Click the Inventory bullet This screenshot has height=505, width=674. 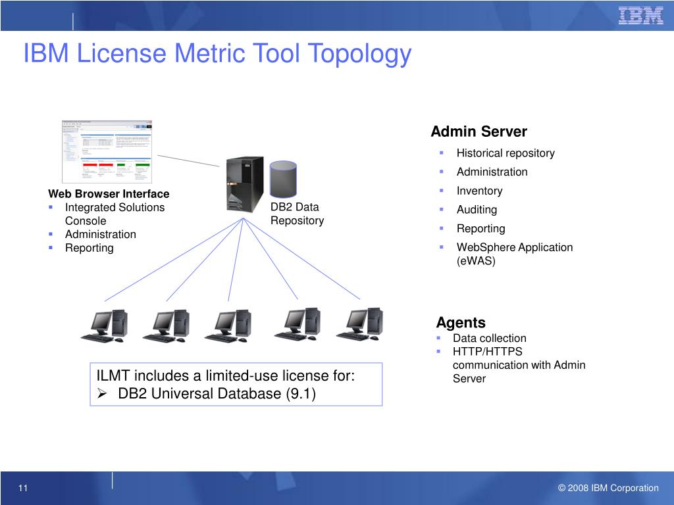point(479,191)
